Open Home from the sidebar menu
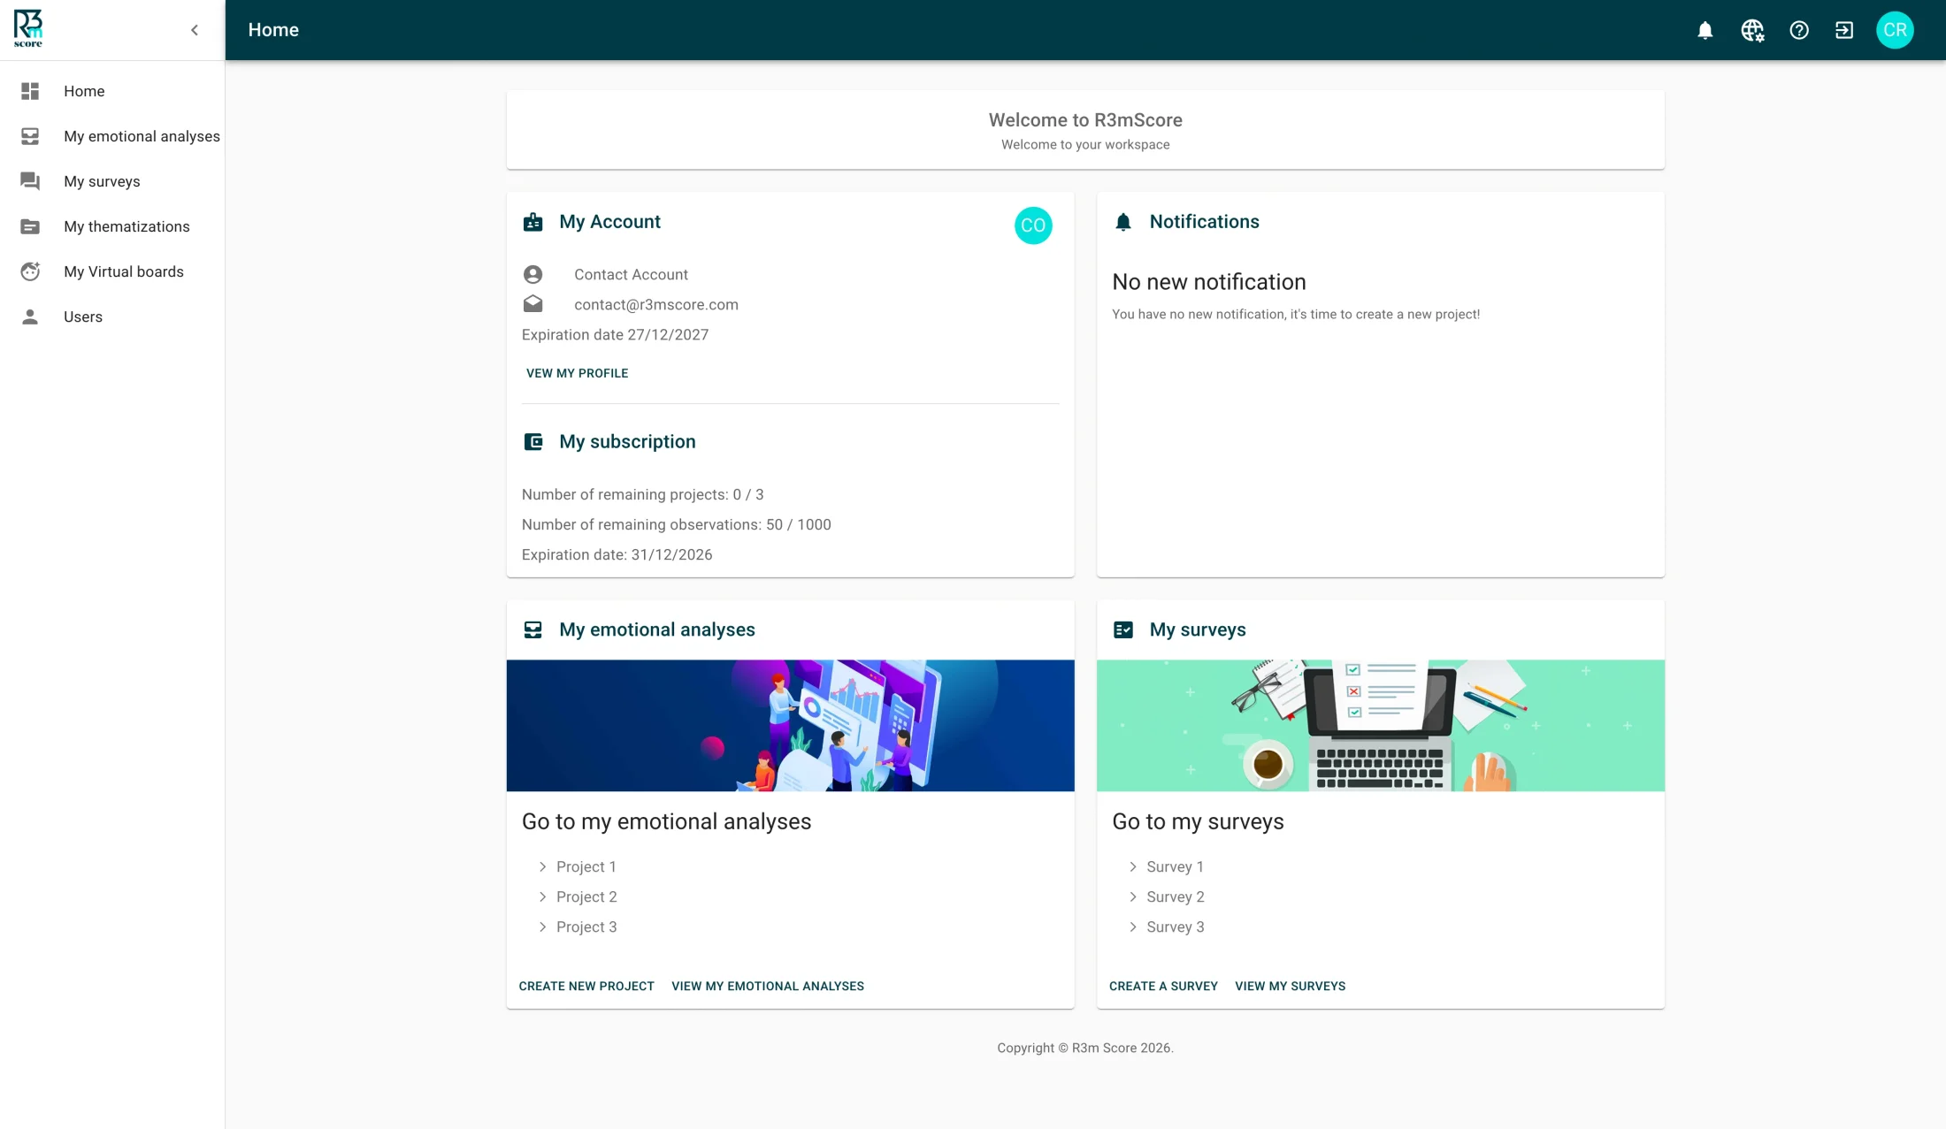The width and height of the screenshot is (1946, 1129). click(x=112, y=91)
